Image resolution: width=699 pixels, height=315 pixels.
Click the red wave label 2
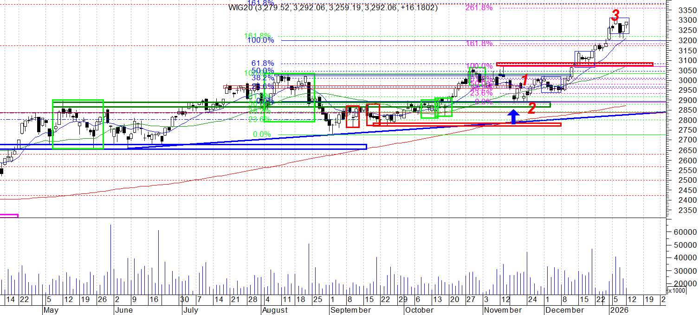pyautogui.click(x=532, y=109)
